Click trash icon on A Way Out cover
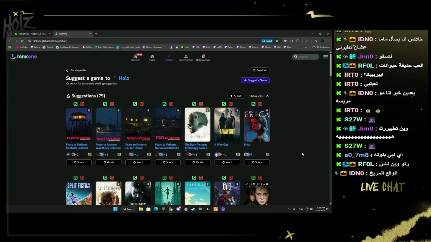This screenshot has width=431, height=242. (x=237, y=110)
